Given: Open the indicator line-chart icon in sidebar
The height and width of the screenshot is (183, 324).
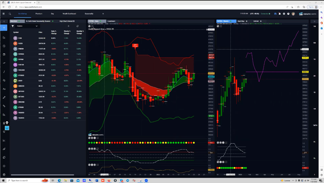Looking at the screenshot, I should (4, 140).
